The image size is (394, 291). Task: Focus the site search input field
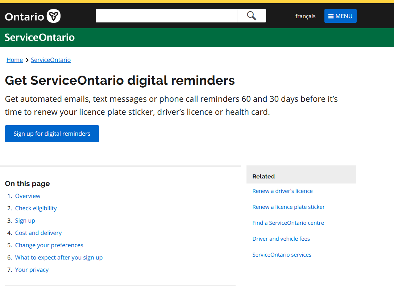point(166,16)
